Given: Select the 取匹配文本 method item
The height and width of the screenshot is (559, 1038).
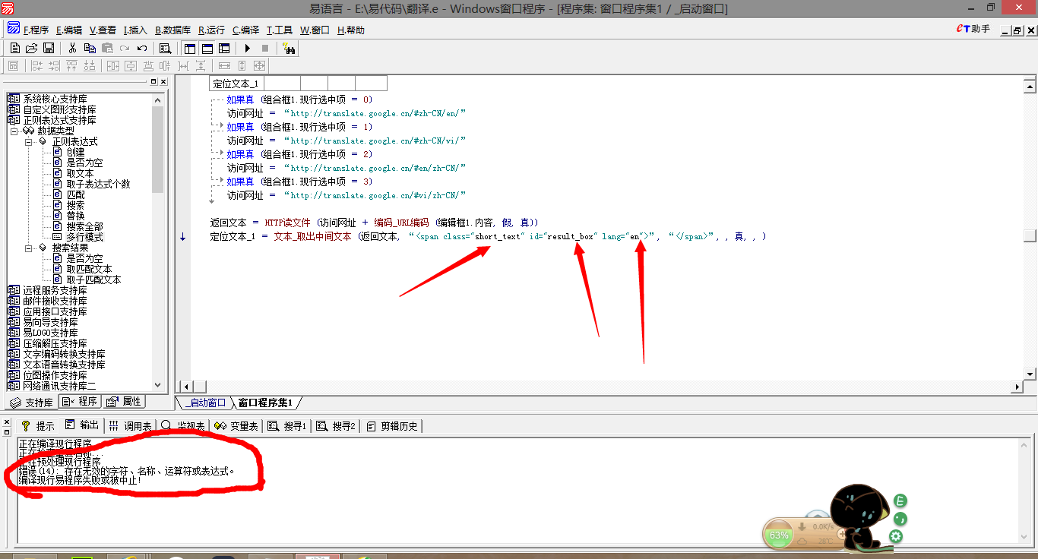Looking at the screenshot, I should (x=90, y=269).
